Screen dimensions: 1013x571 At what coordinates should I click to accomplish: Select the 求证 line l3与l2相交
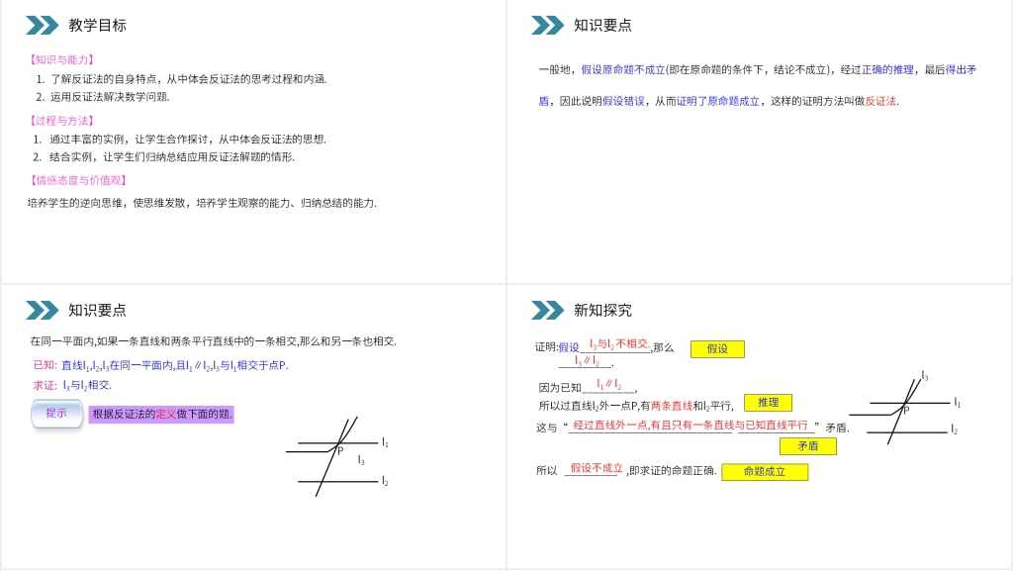[72, 386]
